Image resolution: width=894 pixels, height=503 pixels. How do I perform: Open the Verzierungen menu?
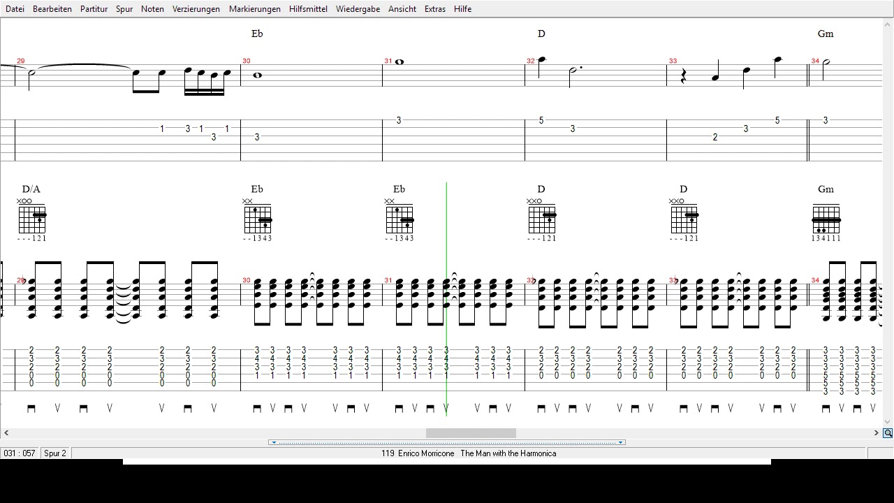click(x=196, y=9)
